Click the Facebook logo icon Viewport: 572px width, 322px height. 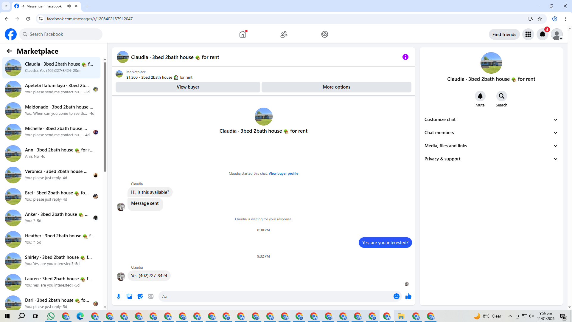(11, 34)
